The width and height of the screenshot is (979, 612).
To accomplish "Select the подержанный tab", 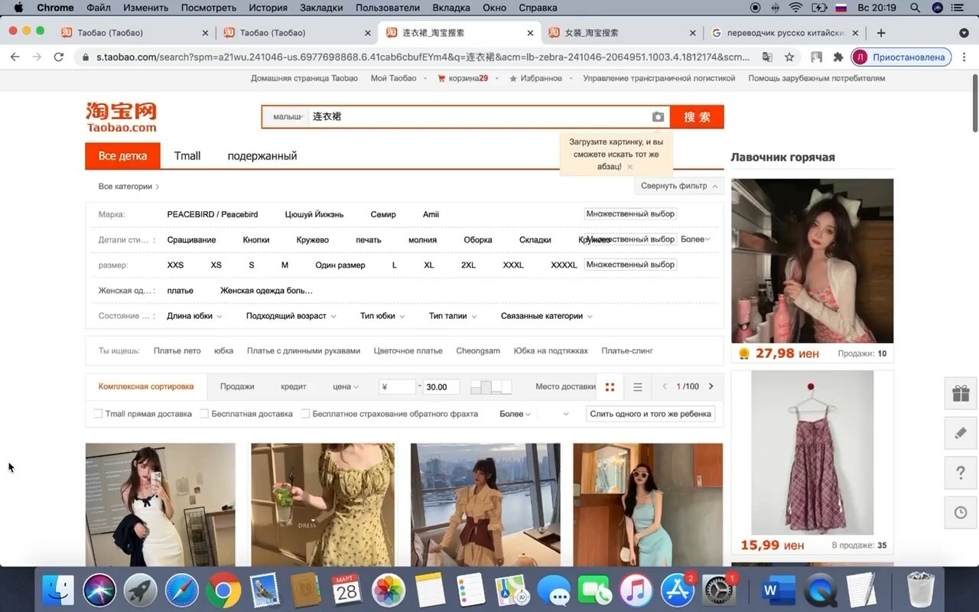I will click(262, 156).
